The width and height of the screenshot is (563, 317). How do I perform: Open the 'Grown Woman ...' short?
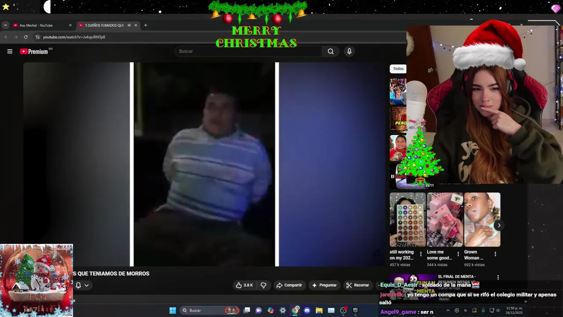pos(482,220)
